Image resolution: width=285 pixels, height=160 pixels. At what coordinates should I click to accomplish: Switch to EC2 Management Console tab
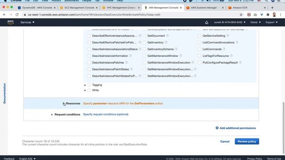pos(79,8)
